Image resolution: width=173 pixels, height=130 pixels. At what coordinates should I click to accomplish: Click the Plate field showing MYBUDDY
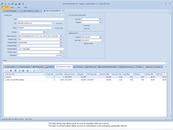click(35, 28)
